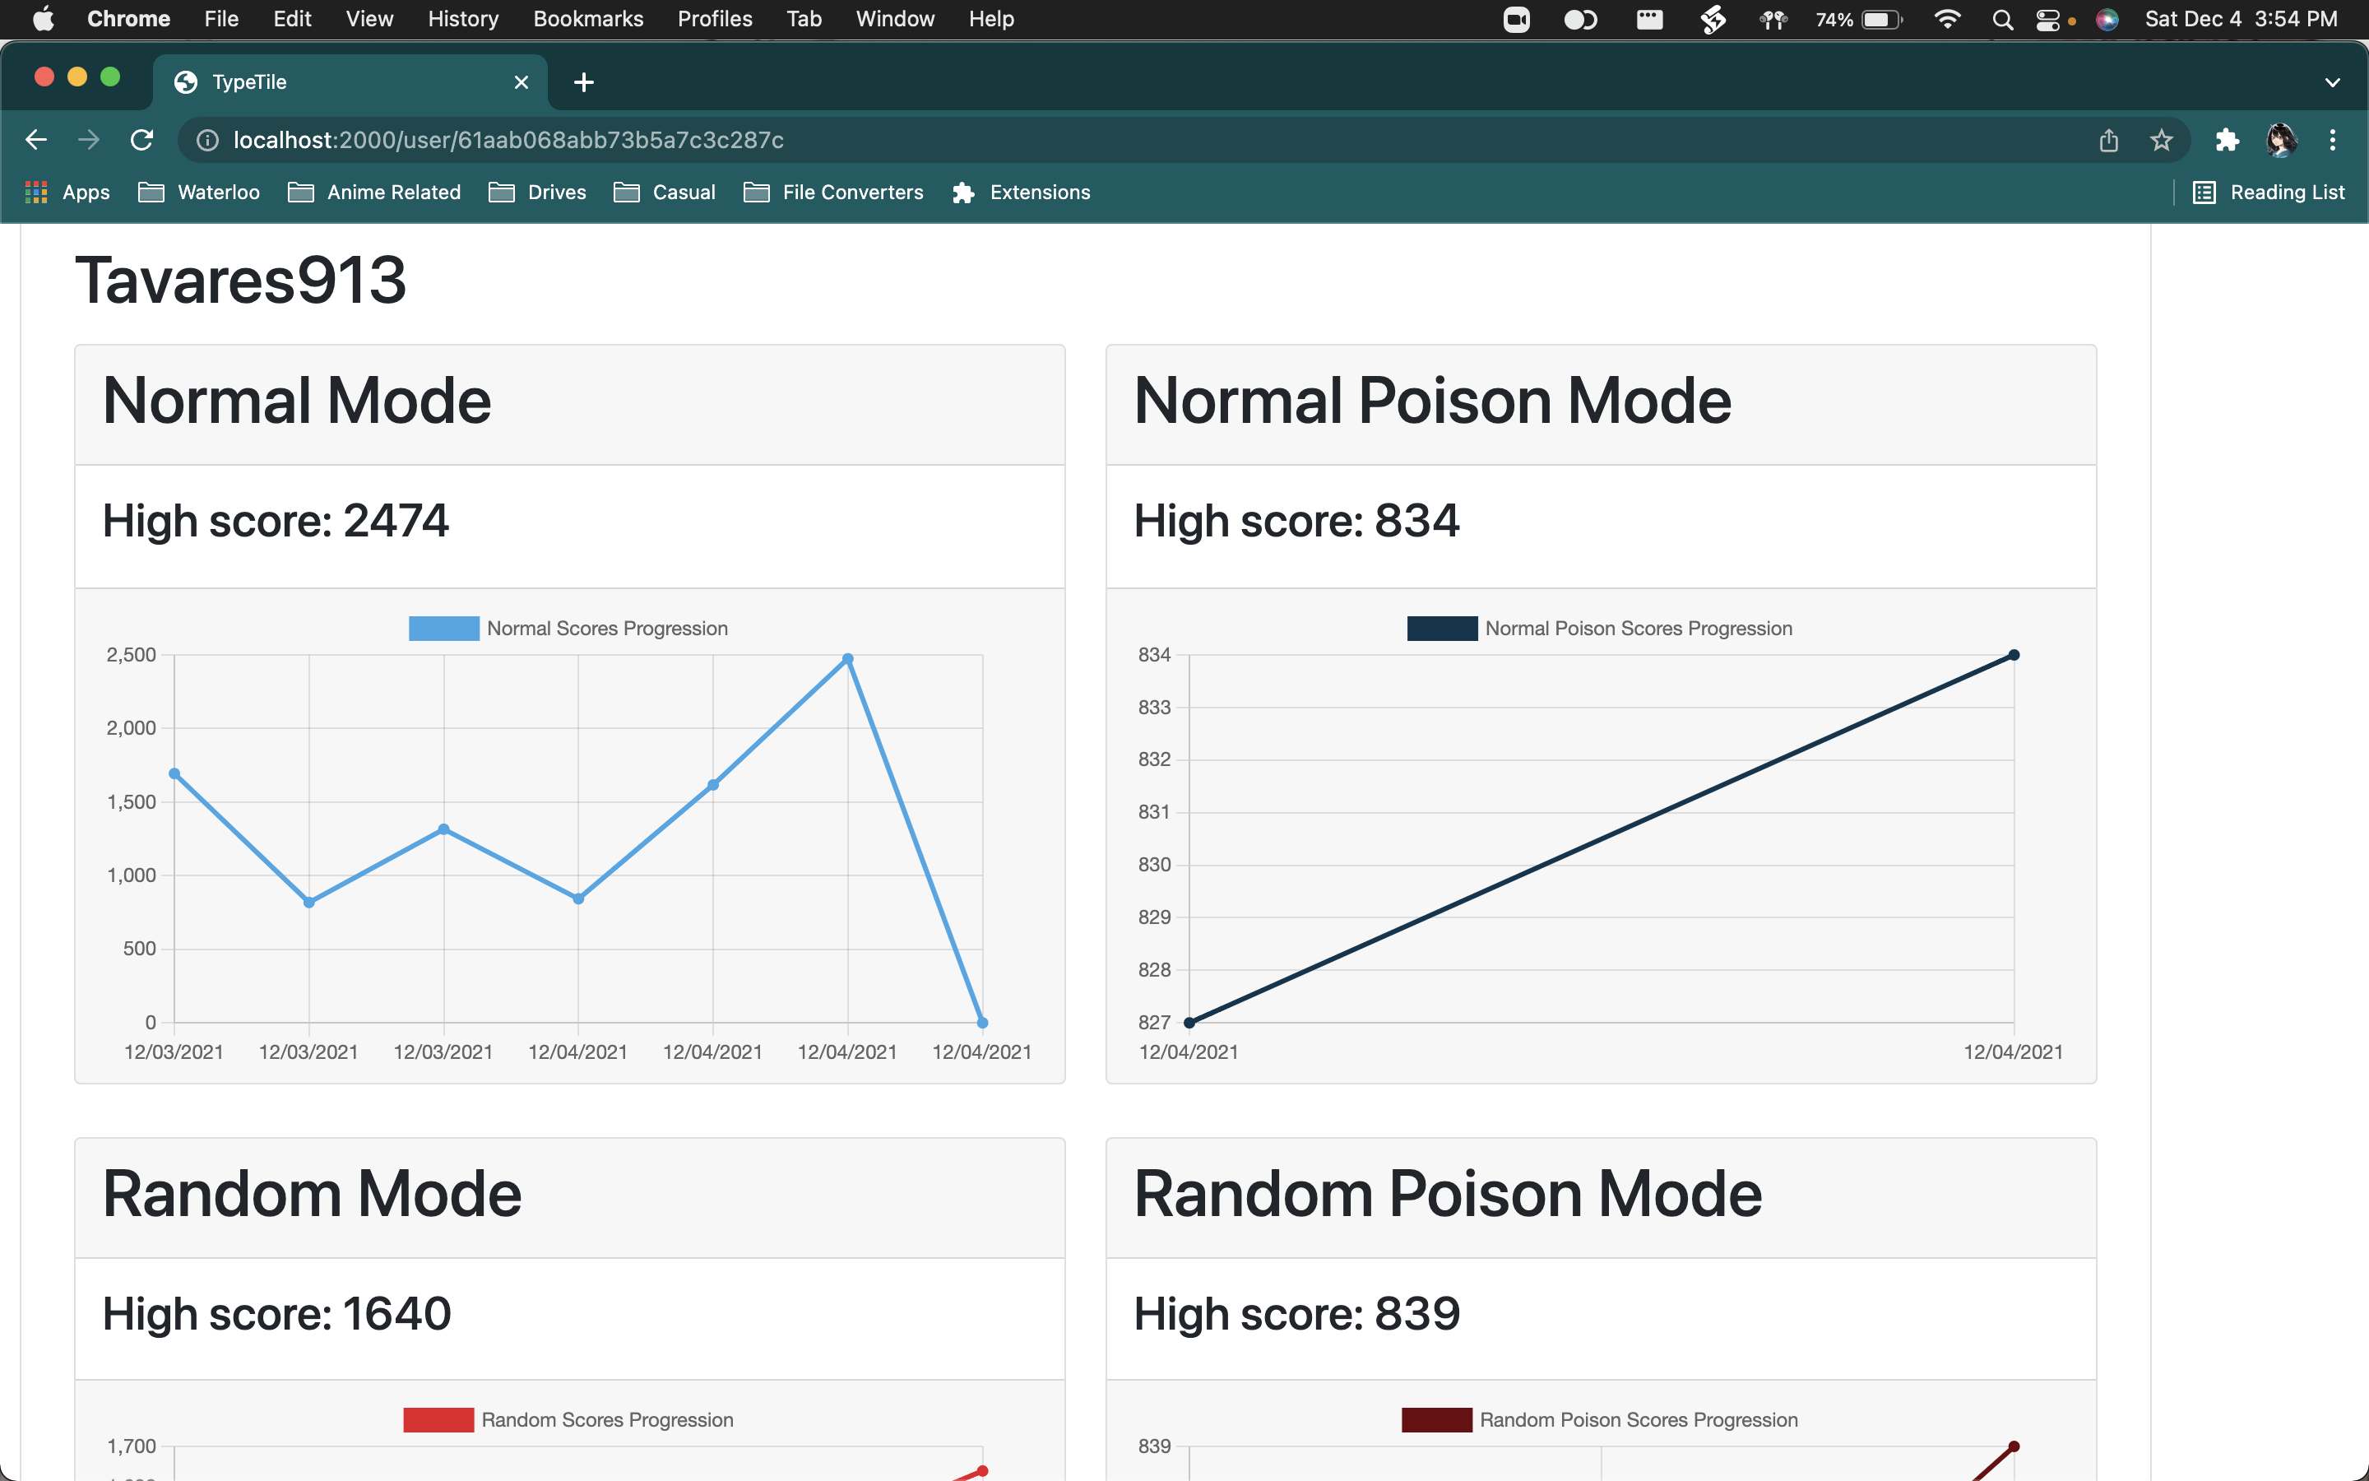The height and width of the screenshot is (1481, 2369).
Task: Hide Random Scores Progression dataset
Action: pos(568,1420)
